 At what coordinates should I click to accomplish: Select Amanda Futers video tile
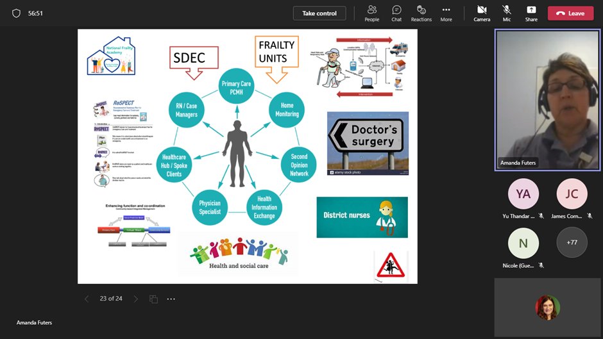547,100
